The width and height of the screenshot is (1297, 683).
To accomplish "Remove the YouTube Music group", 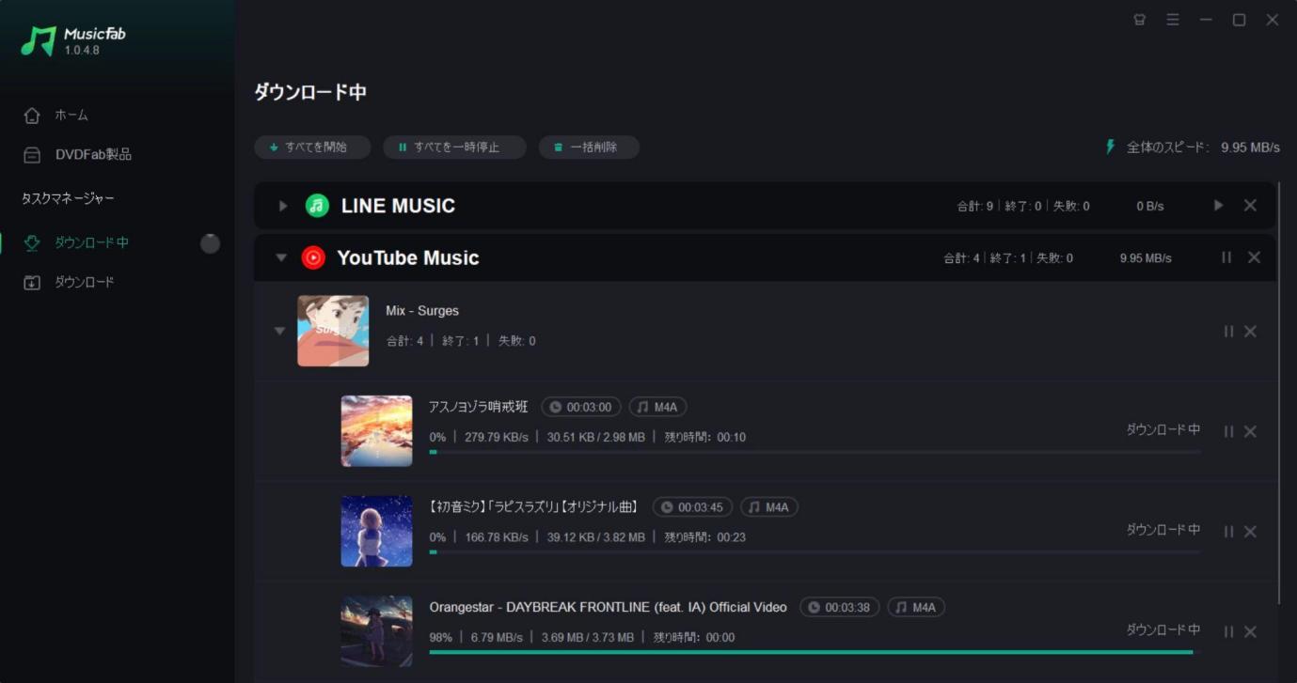I will 1254,257.
